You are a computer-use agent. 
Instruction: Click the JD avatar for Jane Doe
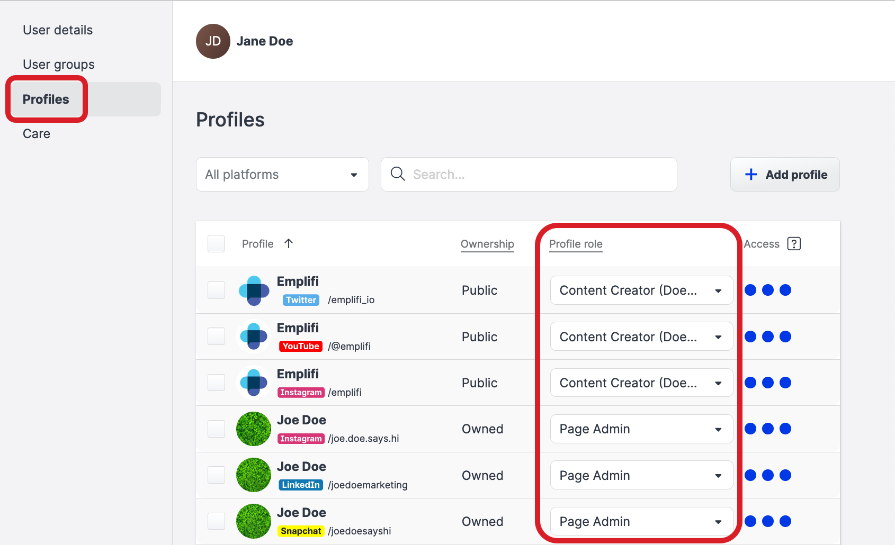click(x=213, y=41)
